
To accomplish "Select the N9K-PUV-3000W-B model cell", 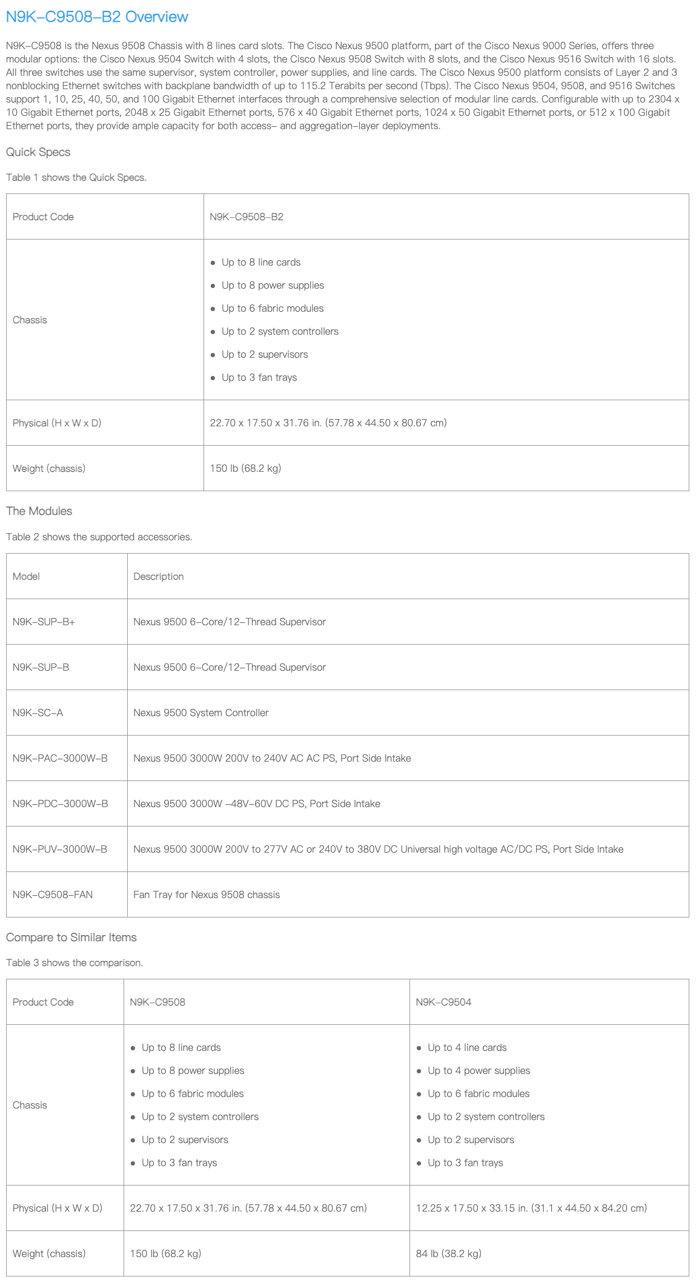I will (59, 849).
